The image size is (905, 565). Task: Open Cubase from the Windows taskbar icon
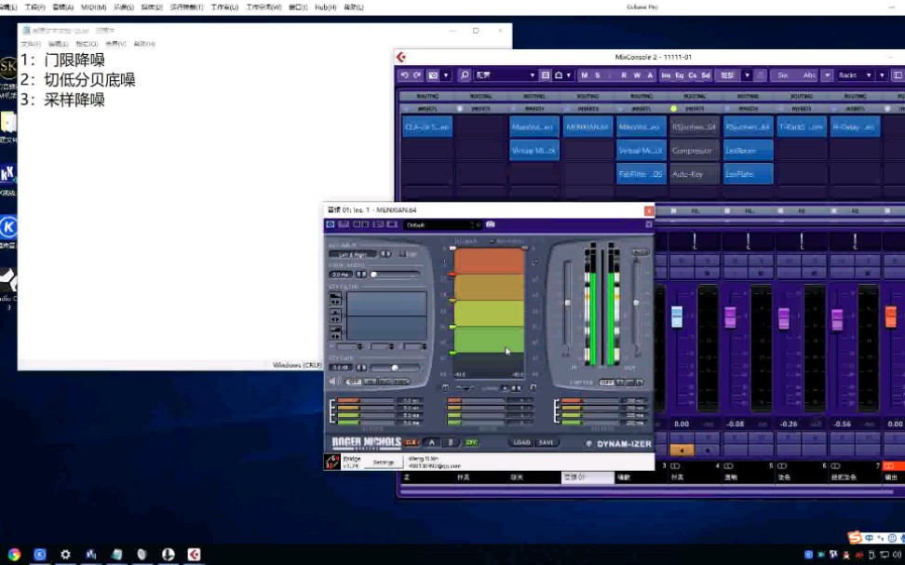point(193,555)
